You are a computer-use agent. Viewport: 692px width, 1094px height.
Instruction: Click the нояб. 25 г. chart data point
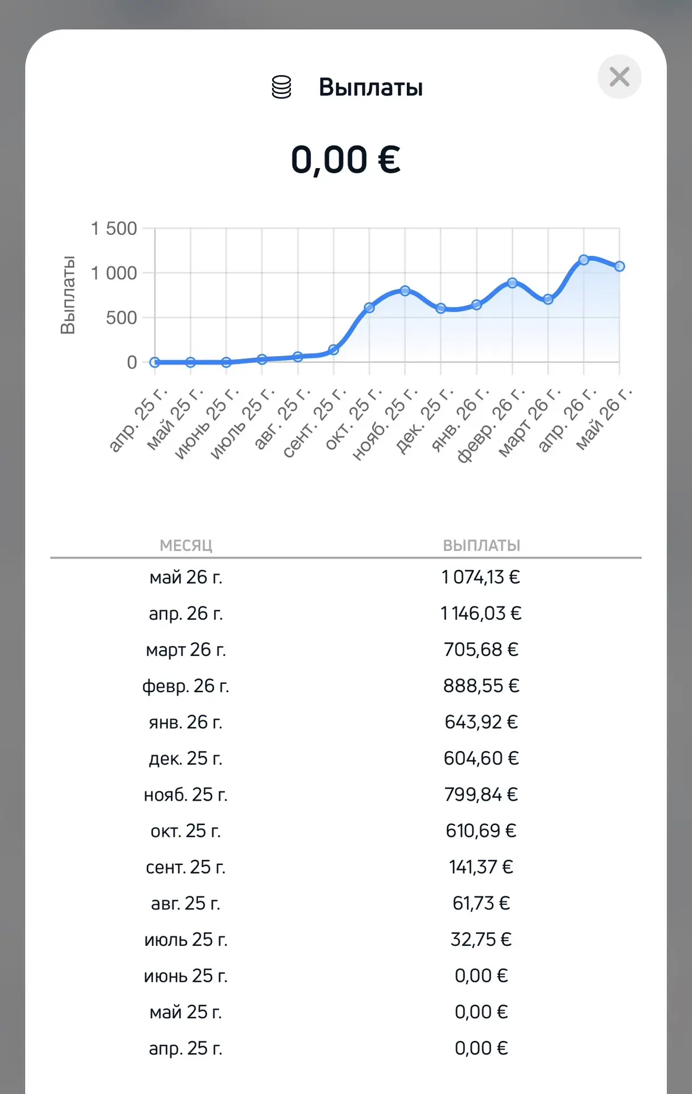405,291
